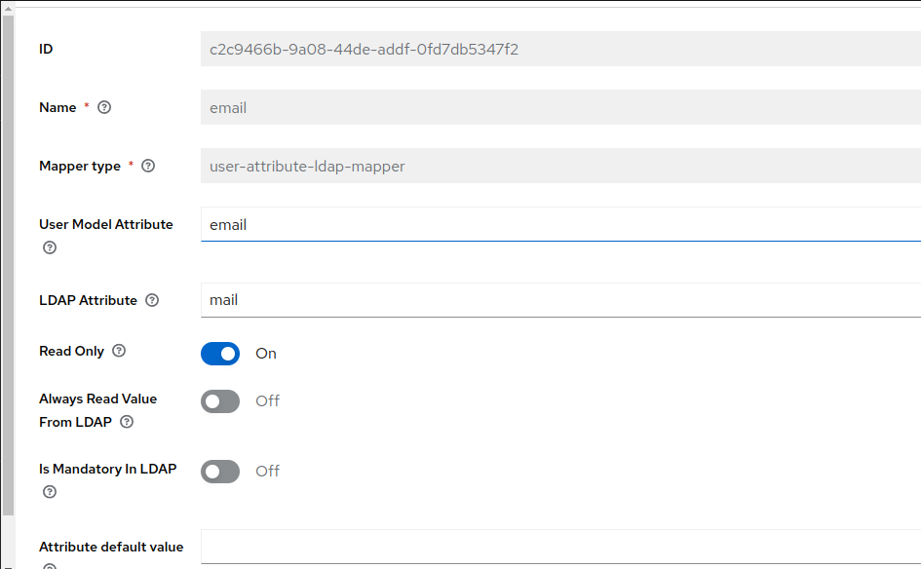Open the Read Only help tooltip icon
This screenshot has width=921, height=569.
[120, 351]
